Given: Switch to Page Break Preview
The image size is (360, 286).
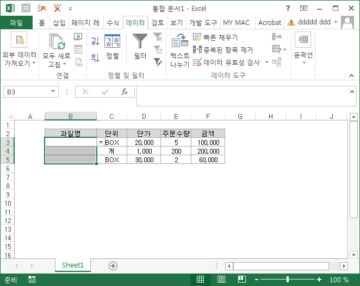Looking at the screenshot, I should coord(242,279).
